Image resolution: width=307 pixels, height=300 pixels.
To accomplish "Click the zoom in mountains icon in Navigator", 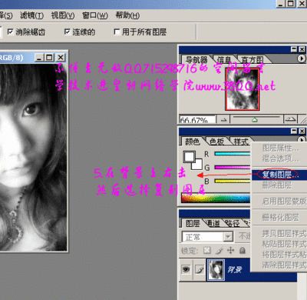I will pyautogui.click(x=291, y=119).
